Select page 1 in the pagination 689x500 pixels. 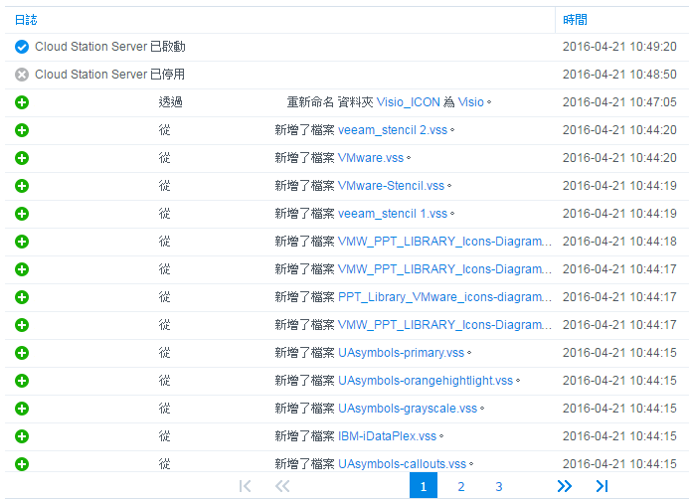pyautogui.click(x=424, y=485)
